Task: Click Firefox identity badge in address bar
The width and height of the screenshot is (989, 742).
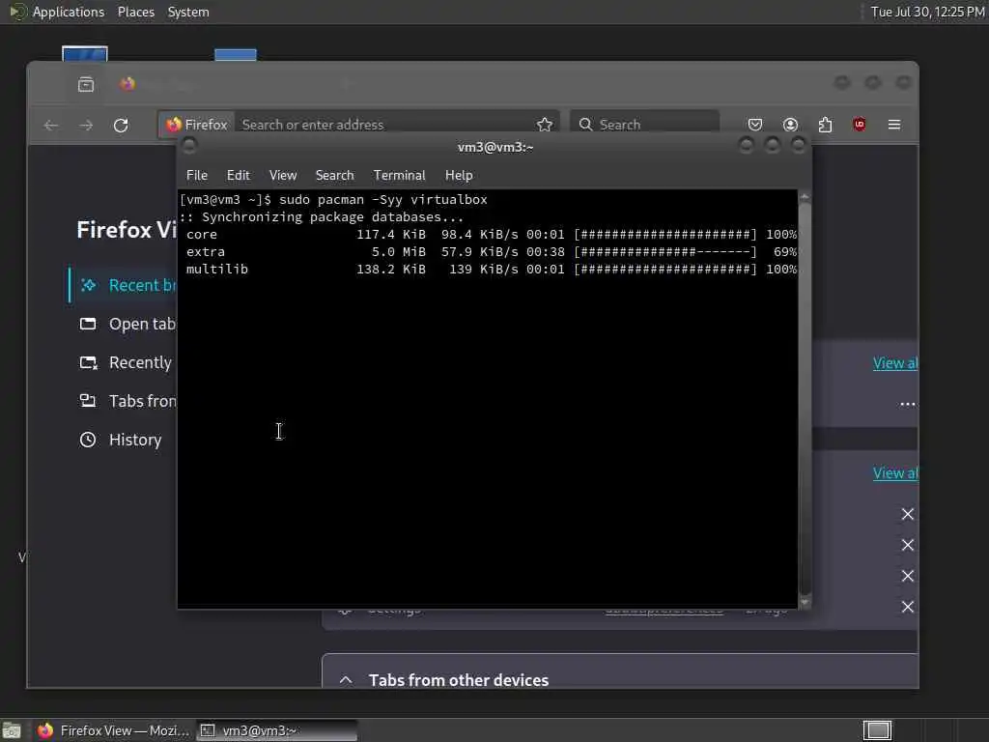Action: [x=197, y=125]
